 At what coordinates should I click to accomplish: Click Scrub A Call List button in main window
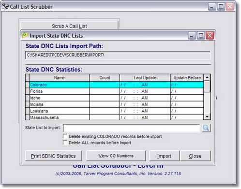pos(69,26)
